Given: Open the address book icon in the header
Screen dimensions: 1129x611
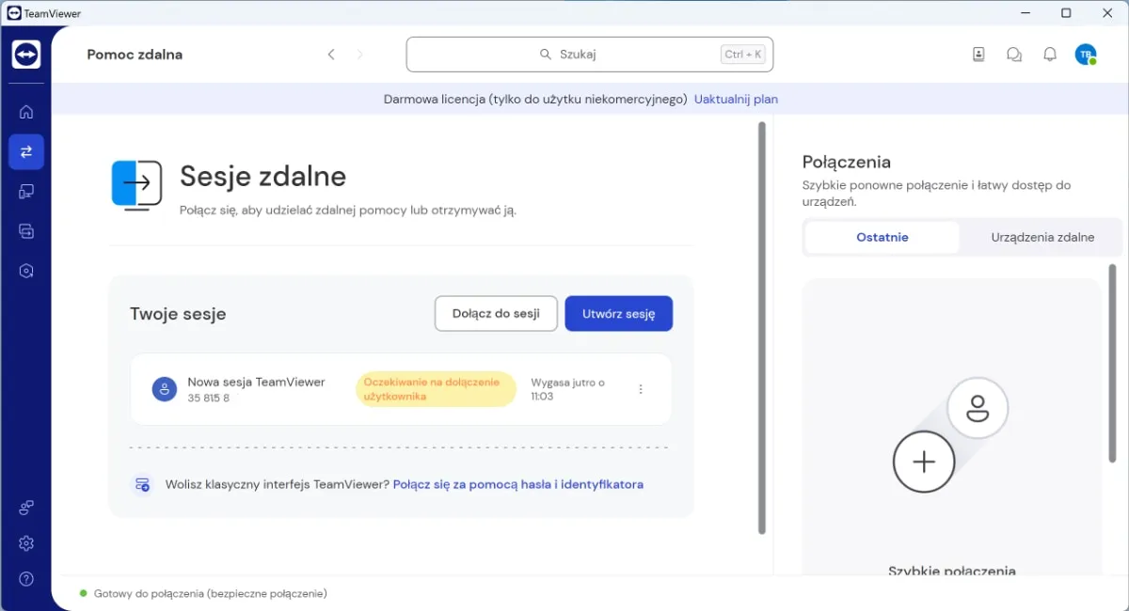Looking at the screenshot, I should (978, 54).
